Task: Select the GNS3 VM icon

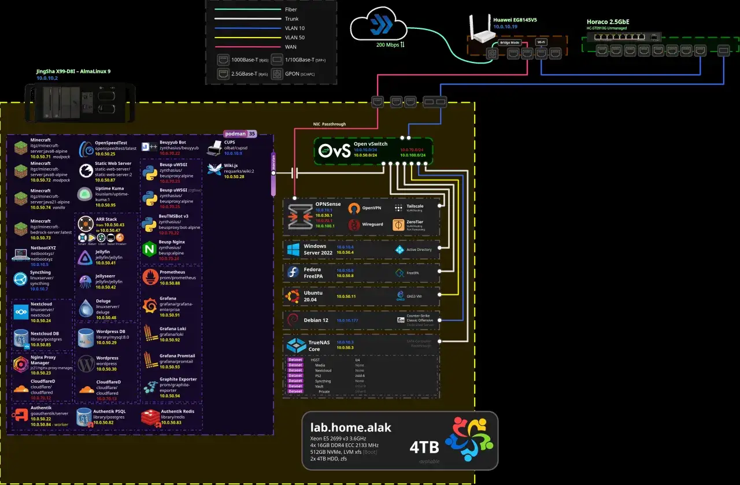Action: point(401,296)
